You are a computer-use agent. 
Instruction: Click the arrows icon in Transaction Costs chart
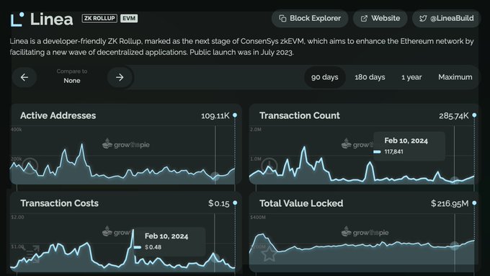32,254
